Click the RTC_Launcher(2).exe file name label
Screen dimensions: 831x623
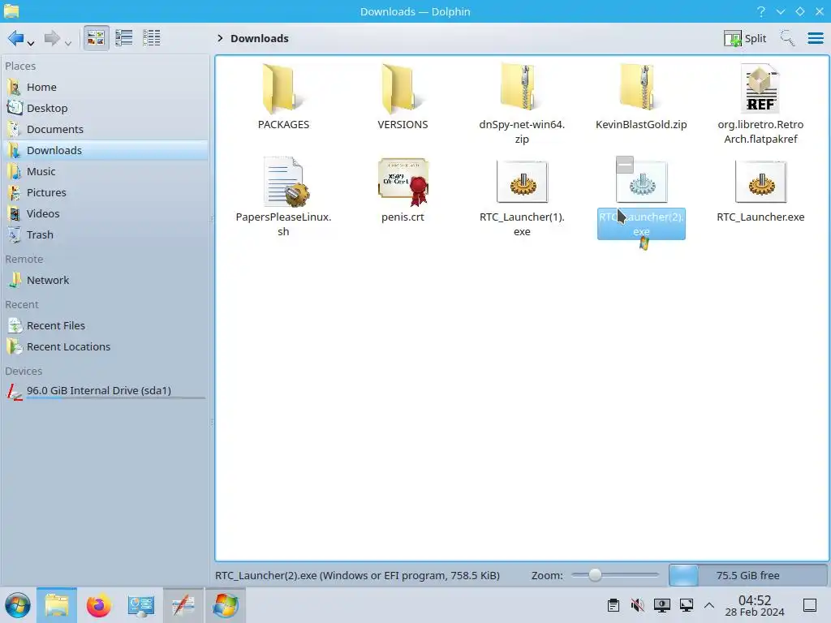(641, 224)
